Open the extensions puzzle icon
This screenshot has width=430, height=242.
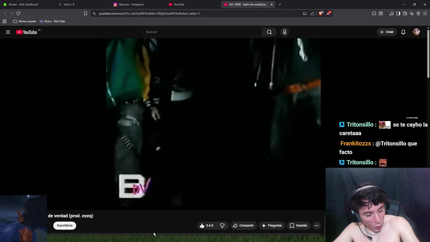point(374,13)
